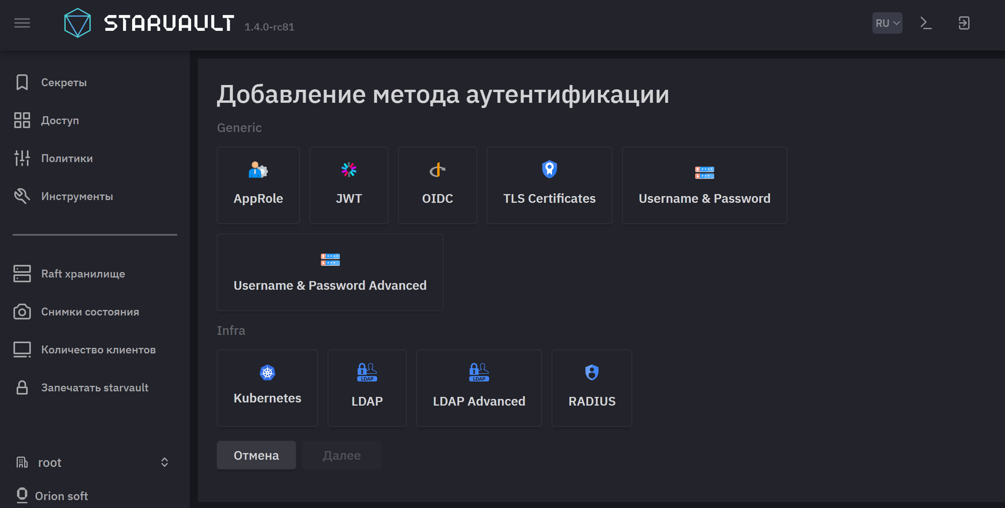
Task: Open the console terminal icon
Action: point(926,23)
